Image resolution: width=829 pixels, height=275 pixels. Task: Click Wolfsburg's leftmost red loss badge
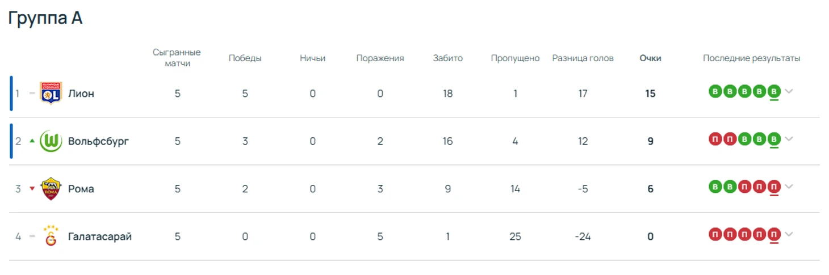(715, 139)
